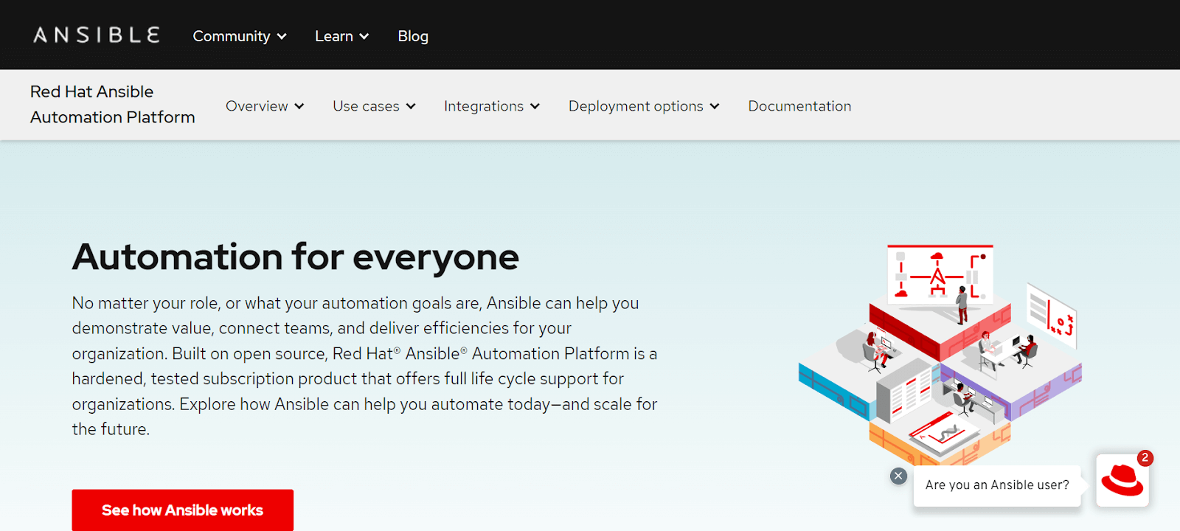Click the arrow next to Deployment options
This screenshot has width=1180, height=531.
(715, 107)
